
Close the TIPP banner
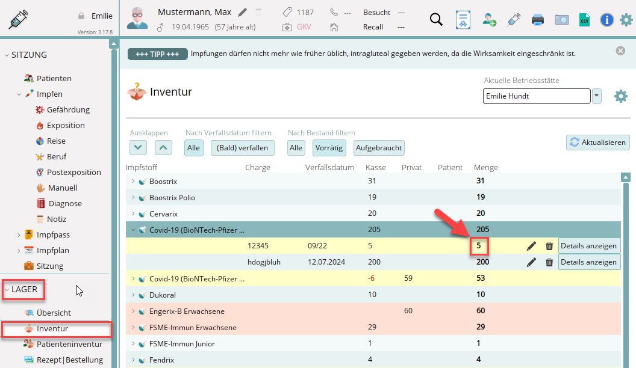(x=620, y=51)
